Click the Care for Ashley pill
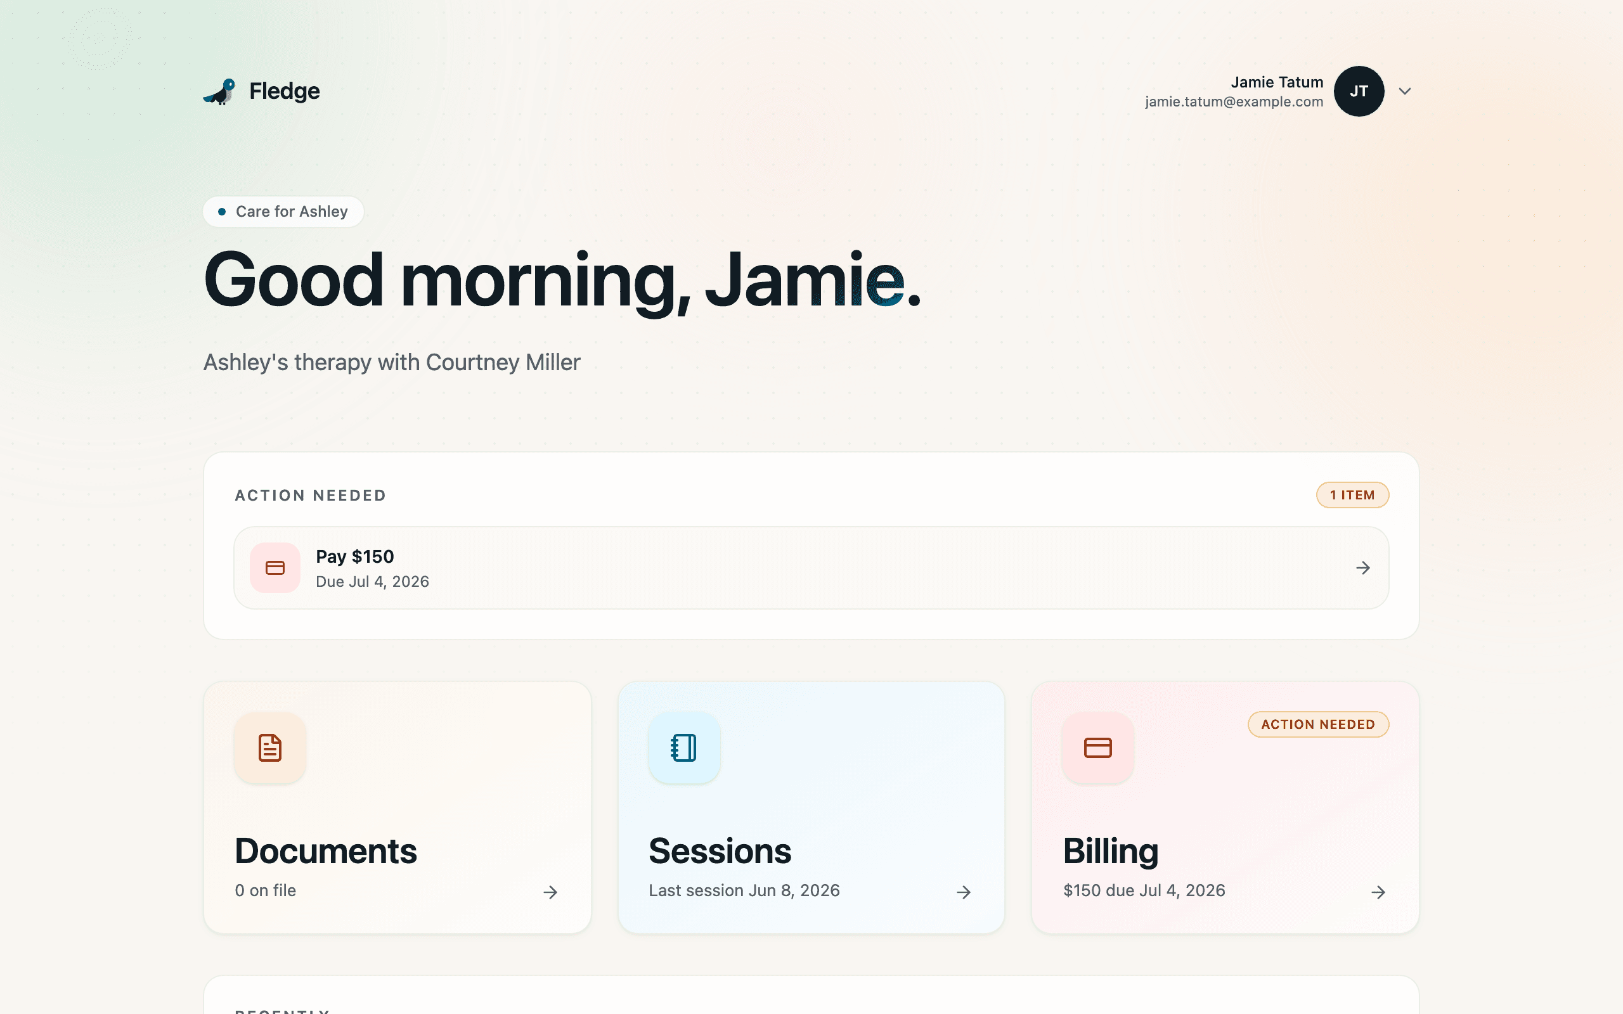This screenshot has height=1014, width=1623. coord(283,211)
